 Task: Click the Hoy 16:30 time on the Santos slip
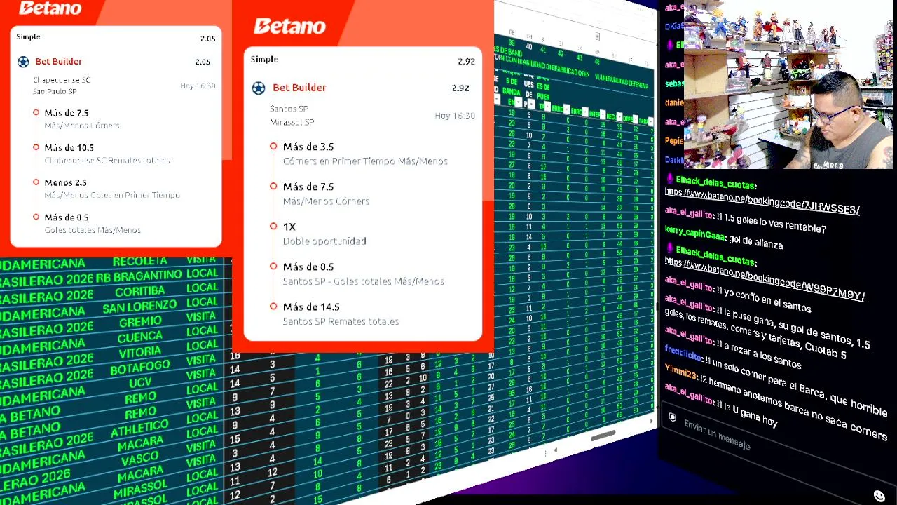[x=454, y=116]
